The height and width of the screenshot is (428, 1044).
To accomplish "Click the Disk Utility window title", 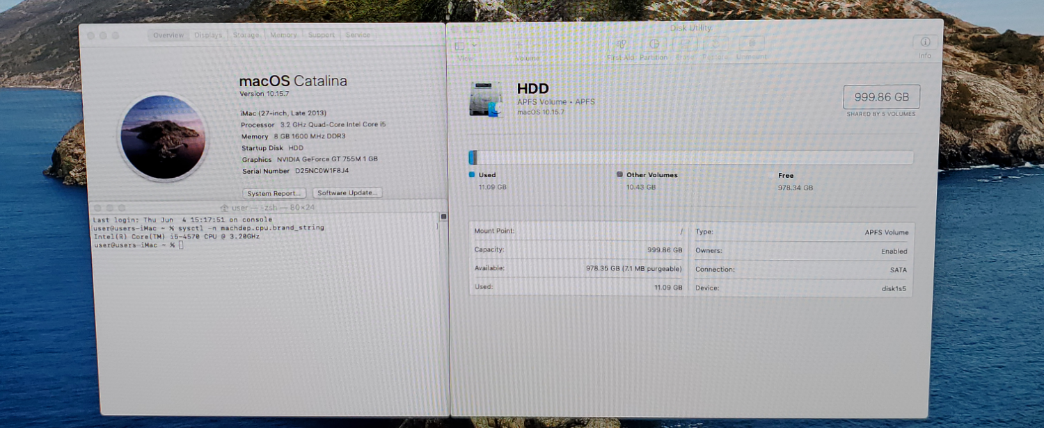I will click(x=690, y=28).
